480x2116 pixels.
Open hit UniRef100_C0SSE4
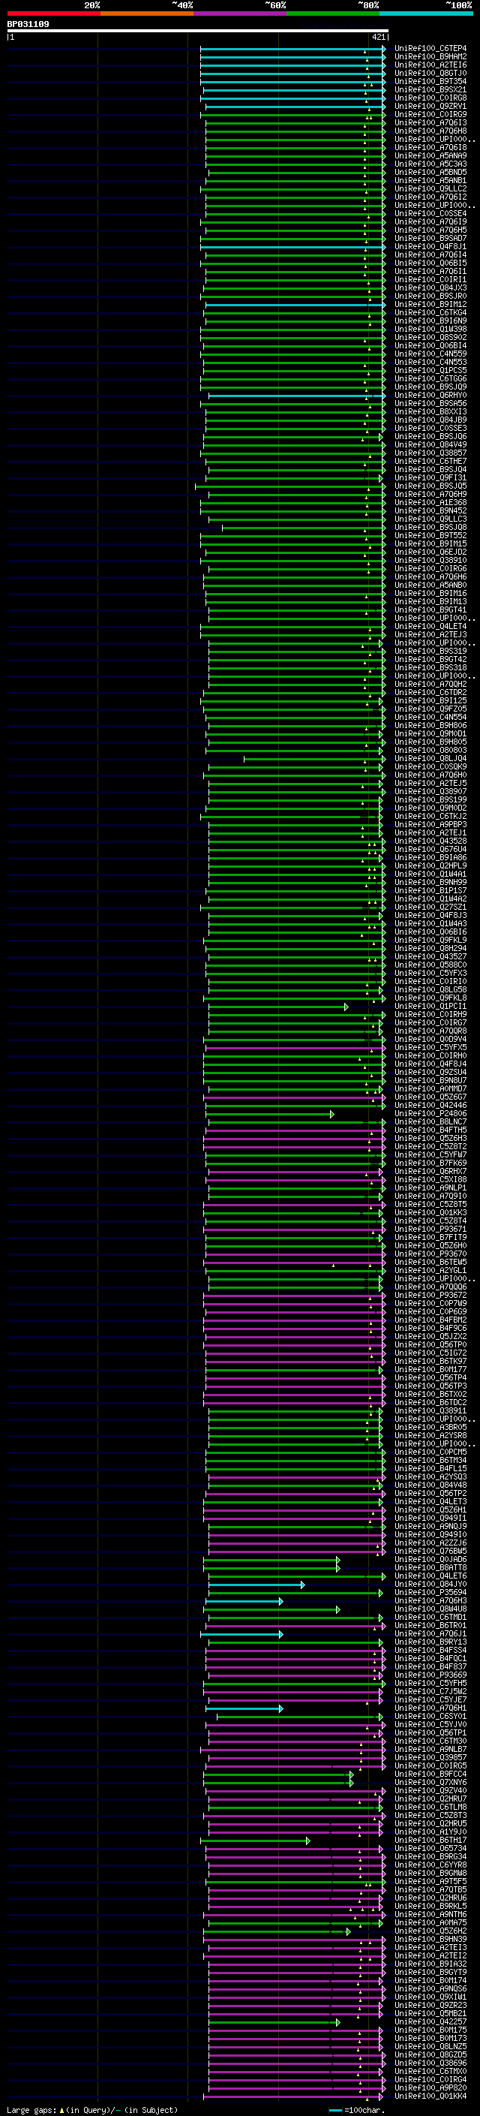430,214
